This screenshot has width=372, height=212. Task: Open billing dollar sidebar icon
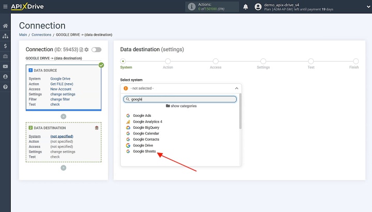(5, 46)
